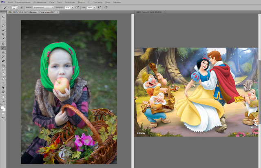Toggle Quick Mask mode in toolbox
261x168 pixels.
point(3,114)
